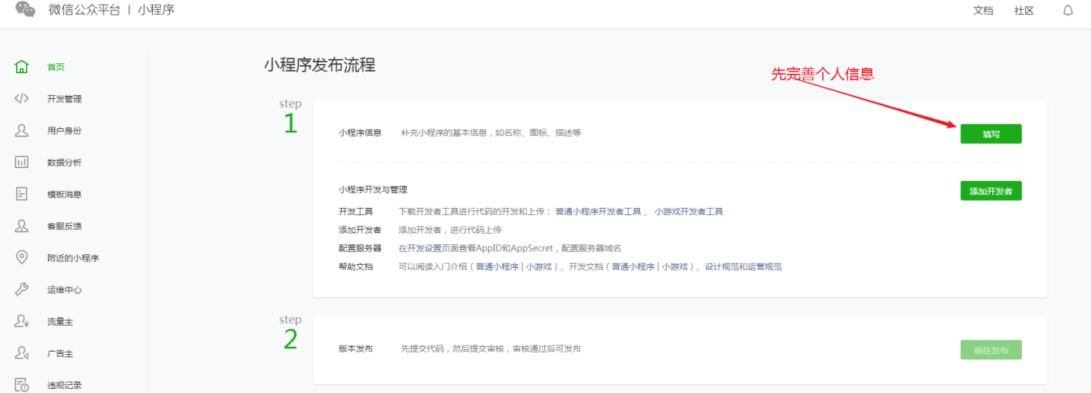Viewport: 1091px width, 393px height.
Task: Open 普通小程序开发者工具 download link
Action: click(598, 211)
